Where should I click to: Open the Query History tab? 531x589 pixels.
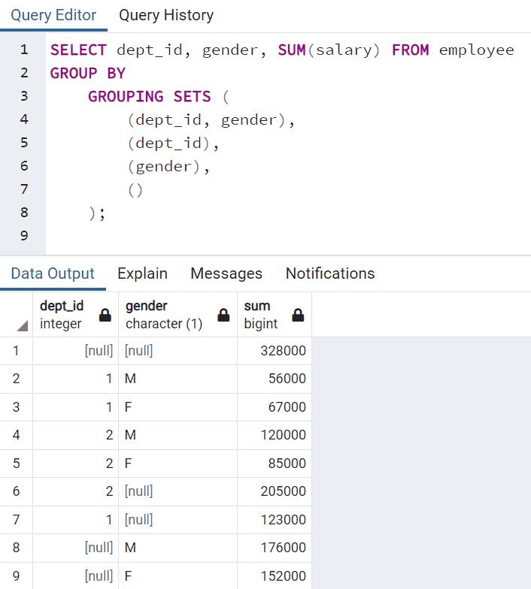pos(166,15)
